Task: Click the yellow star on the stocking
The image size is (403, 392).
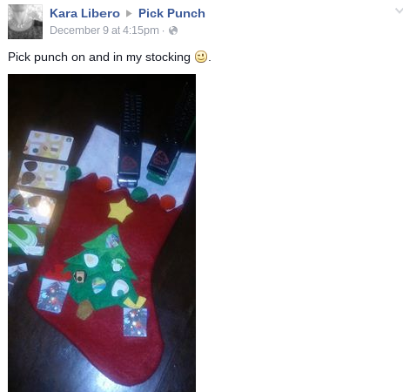Action: pyautogui.click(x=120, y=210)
